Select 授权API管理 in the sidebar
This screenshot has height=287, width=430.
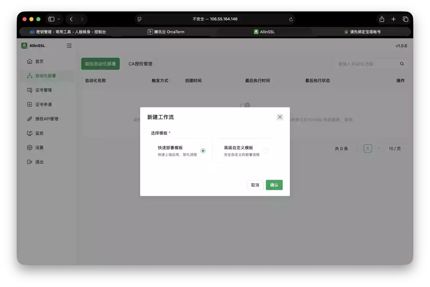pyautogui.click(x=29, y=119)
